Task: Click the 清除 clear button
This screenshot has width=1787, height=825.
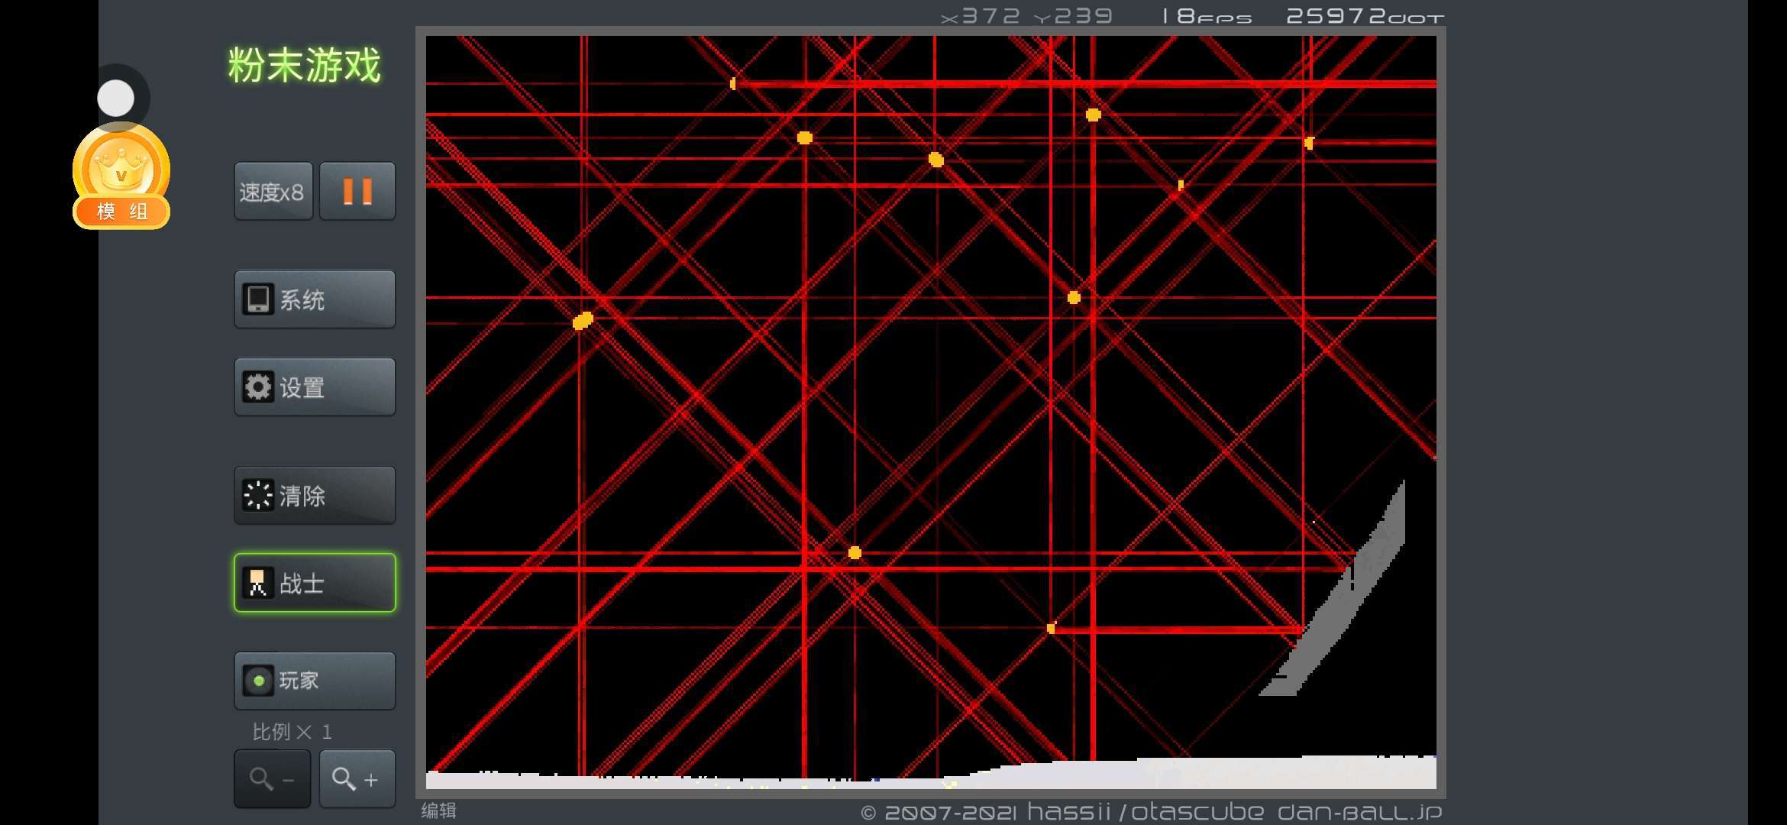Action: point(315,496)
